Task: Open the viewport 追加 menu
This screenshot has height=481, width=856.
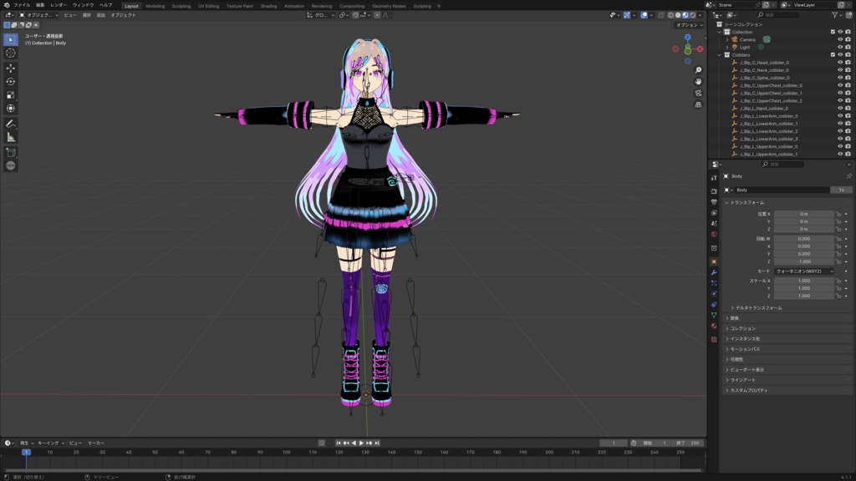Action: coord(101,15)
